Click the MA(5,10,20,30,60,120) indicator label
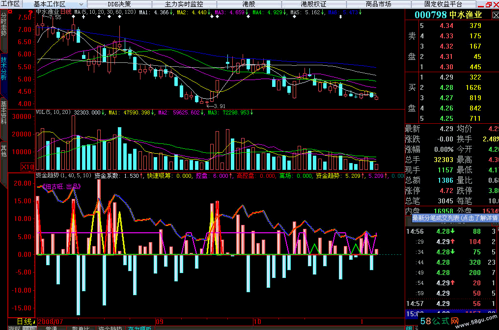The image size is (499, 330). pos(105,12)
